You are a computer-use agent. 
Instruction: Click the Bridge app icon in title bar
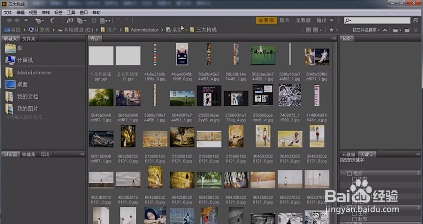coord(4,4)
